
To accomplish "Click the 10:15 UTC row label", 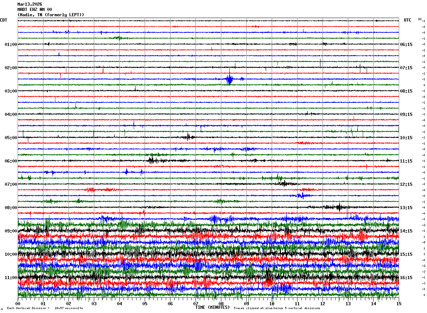I will click(406, 138).
